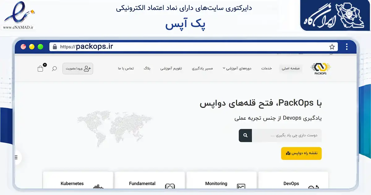371x195 pixels.
Task: Click the www.eNAMAD.ir text
Action: click(19, 27)
